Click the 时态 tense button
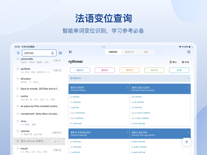 (x=185, y=62)
